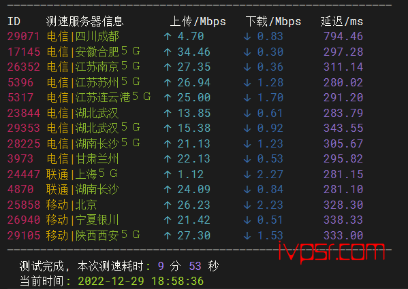
Task: Select server ID 26352
Action: pos(23,67)
